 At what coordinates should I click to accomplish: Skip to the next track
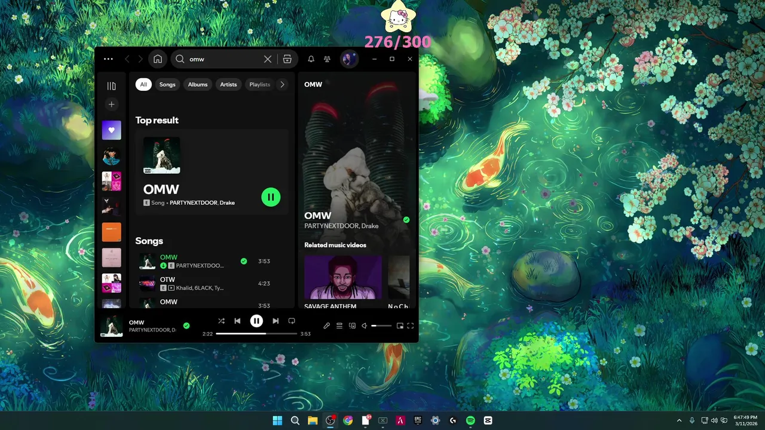[x=276, y=321]
